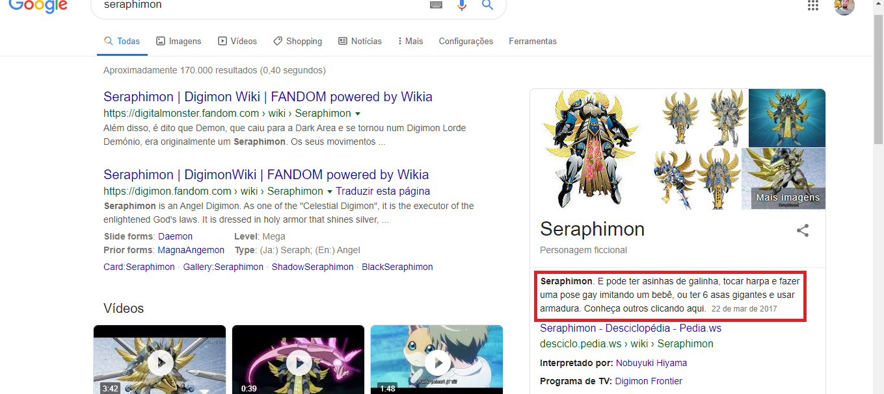Open the large Seraphimon image in panel

[x=591, y=149]
